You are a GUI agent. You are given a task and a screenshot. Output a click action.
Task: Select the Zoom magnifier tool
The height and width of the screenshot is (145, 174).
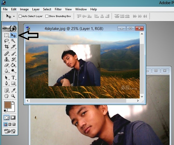point(13,96)
